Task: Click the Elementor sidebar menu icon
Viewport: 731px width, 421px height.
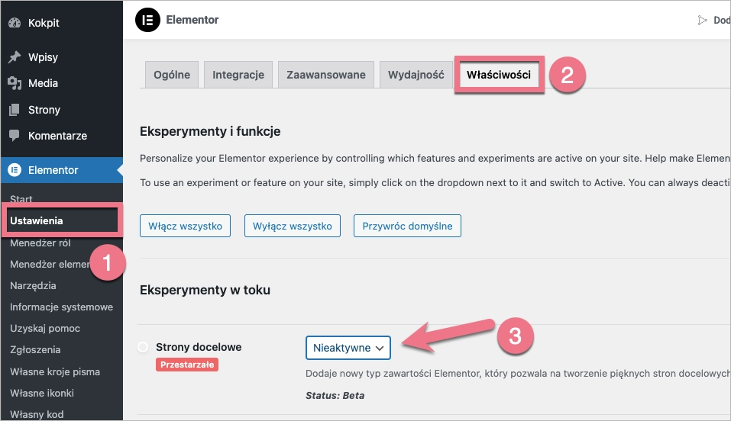Action: click(14, 170)
